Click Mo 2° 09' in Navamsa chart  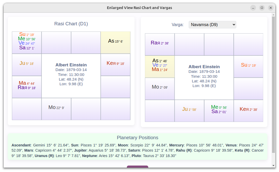[160, 87]
